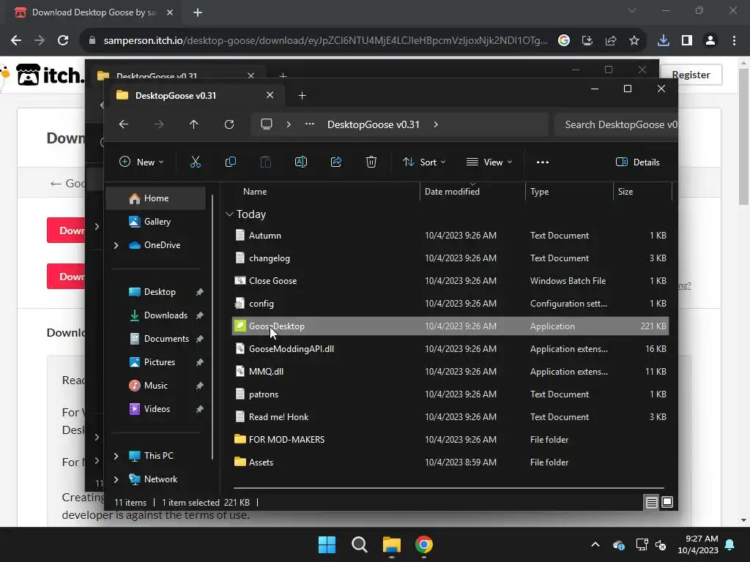Viewport: 750px width, 562px height.
Task: Reload the Chrome page
Action: [x=63, y=41]
